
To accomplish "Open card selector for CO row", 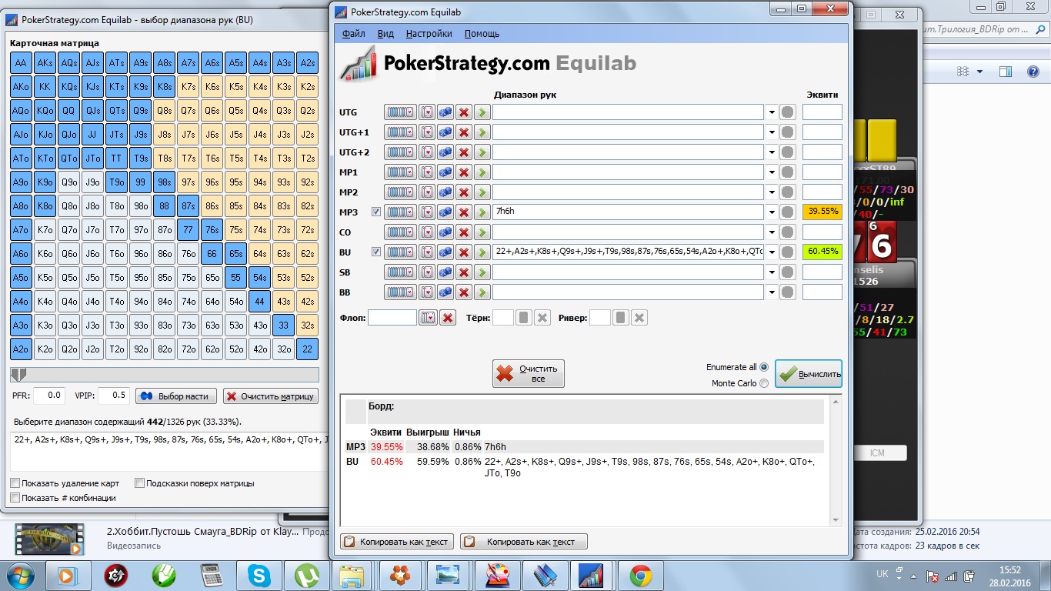I will click(427, 232).
